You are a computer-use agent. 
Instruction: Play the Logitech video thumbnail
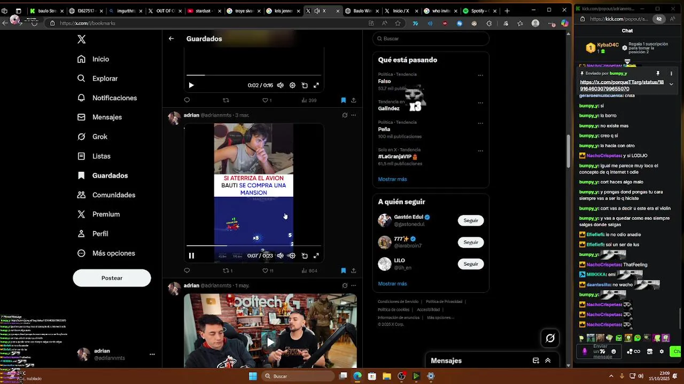[x=270, y=342]
